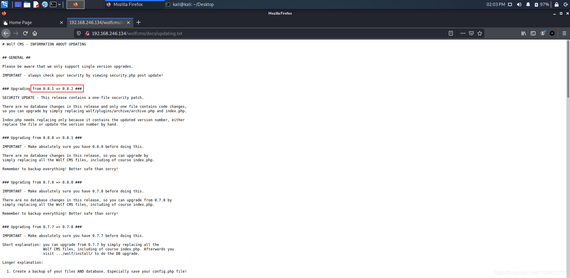The width and height of the screenshot is (570, 278).
Task: Click the 'SECURITY UPDATE' line
Action: pos(73,98)
